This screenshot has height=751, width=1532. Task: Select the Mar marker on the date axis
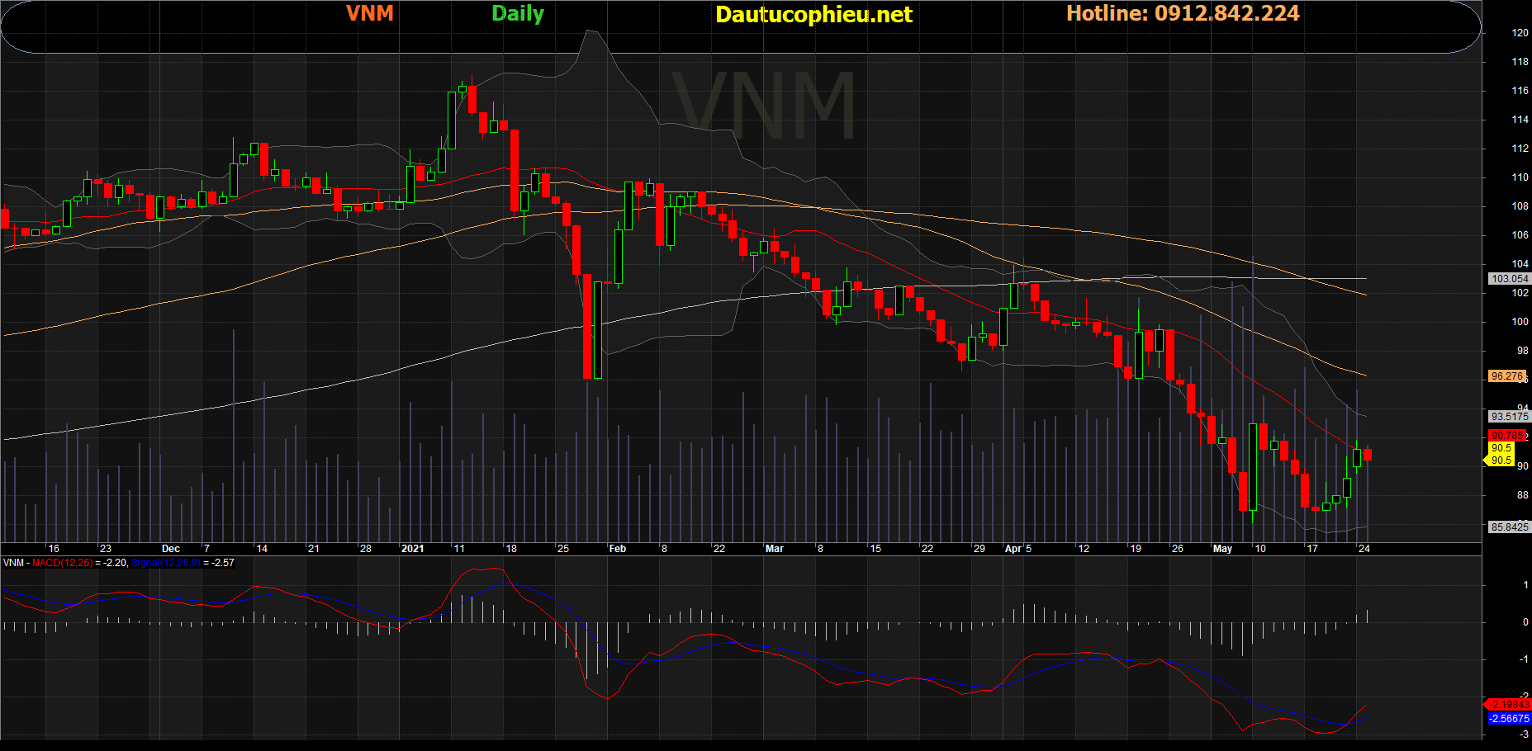click(x=774, y=549)
